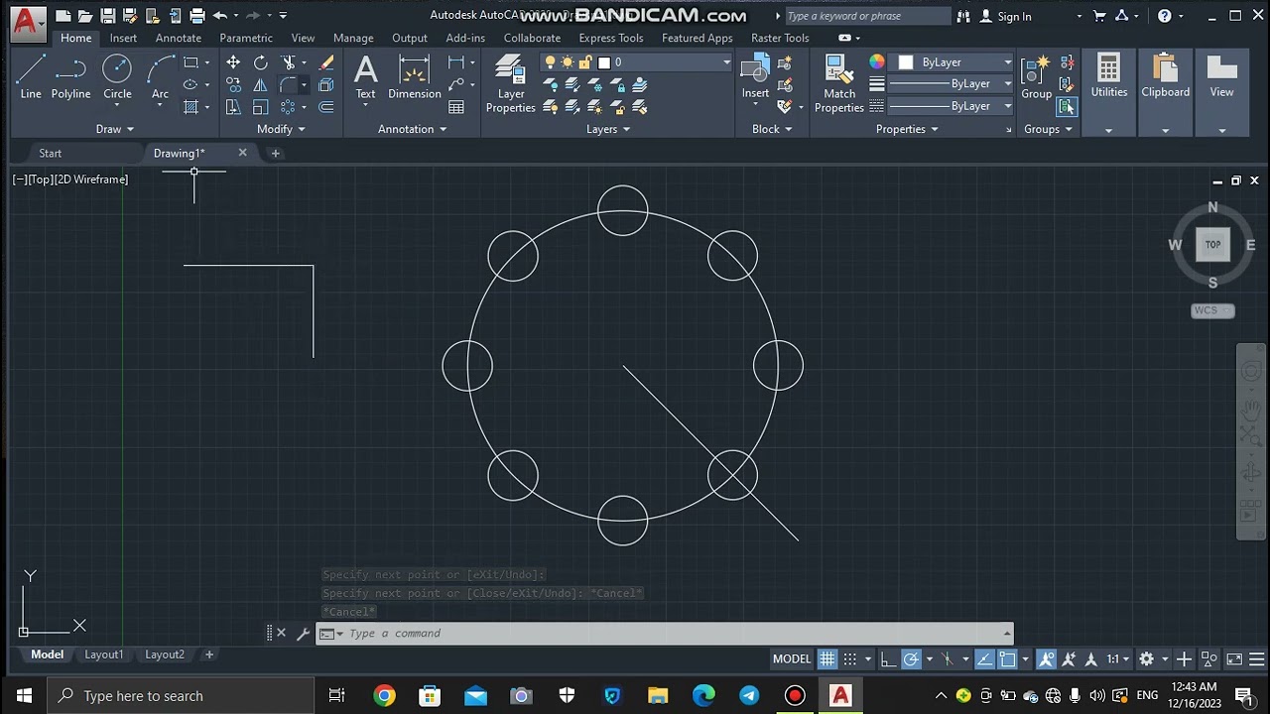Click the Undo arrow
Screen dimensions: 1270x714
(x=219, y=16)
